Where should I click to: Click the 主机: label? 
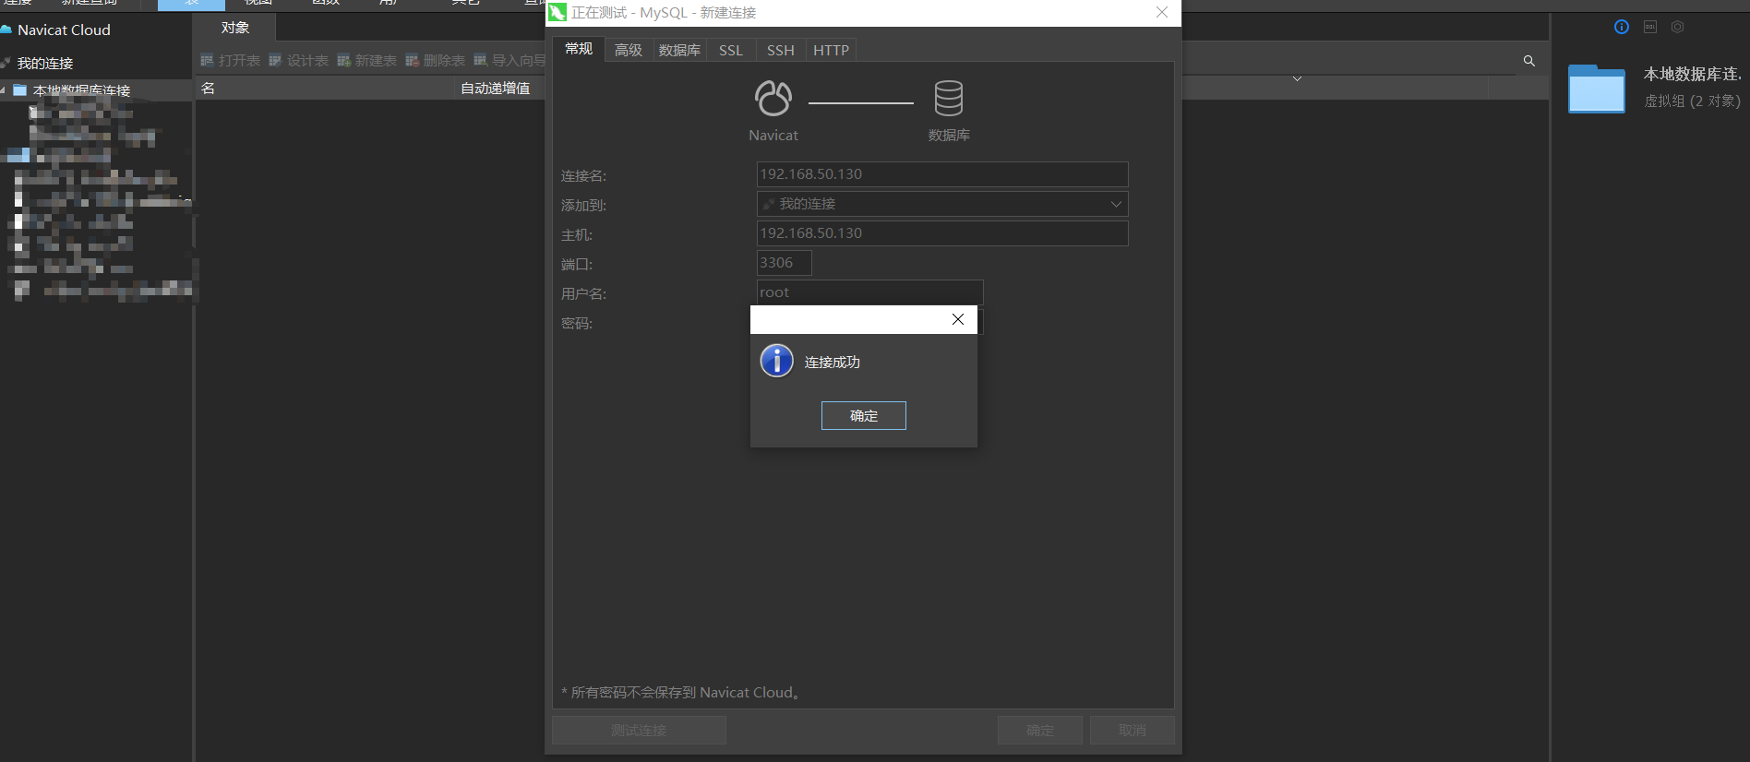coord(577,235)
